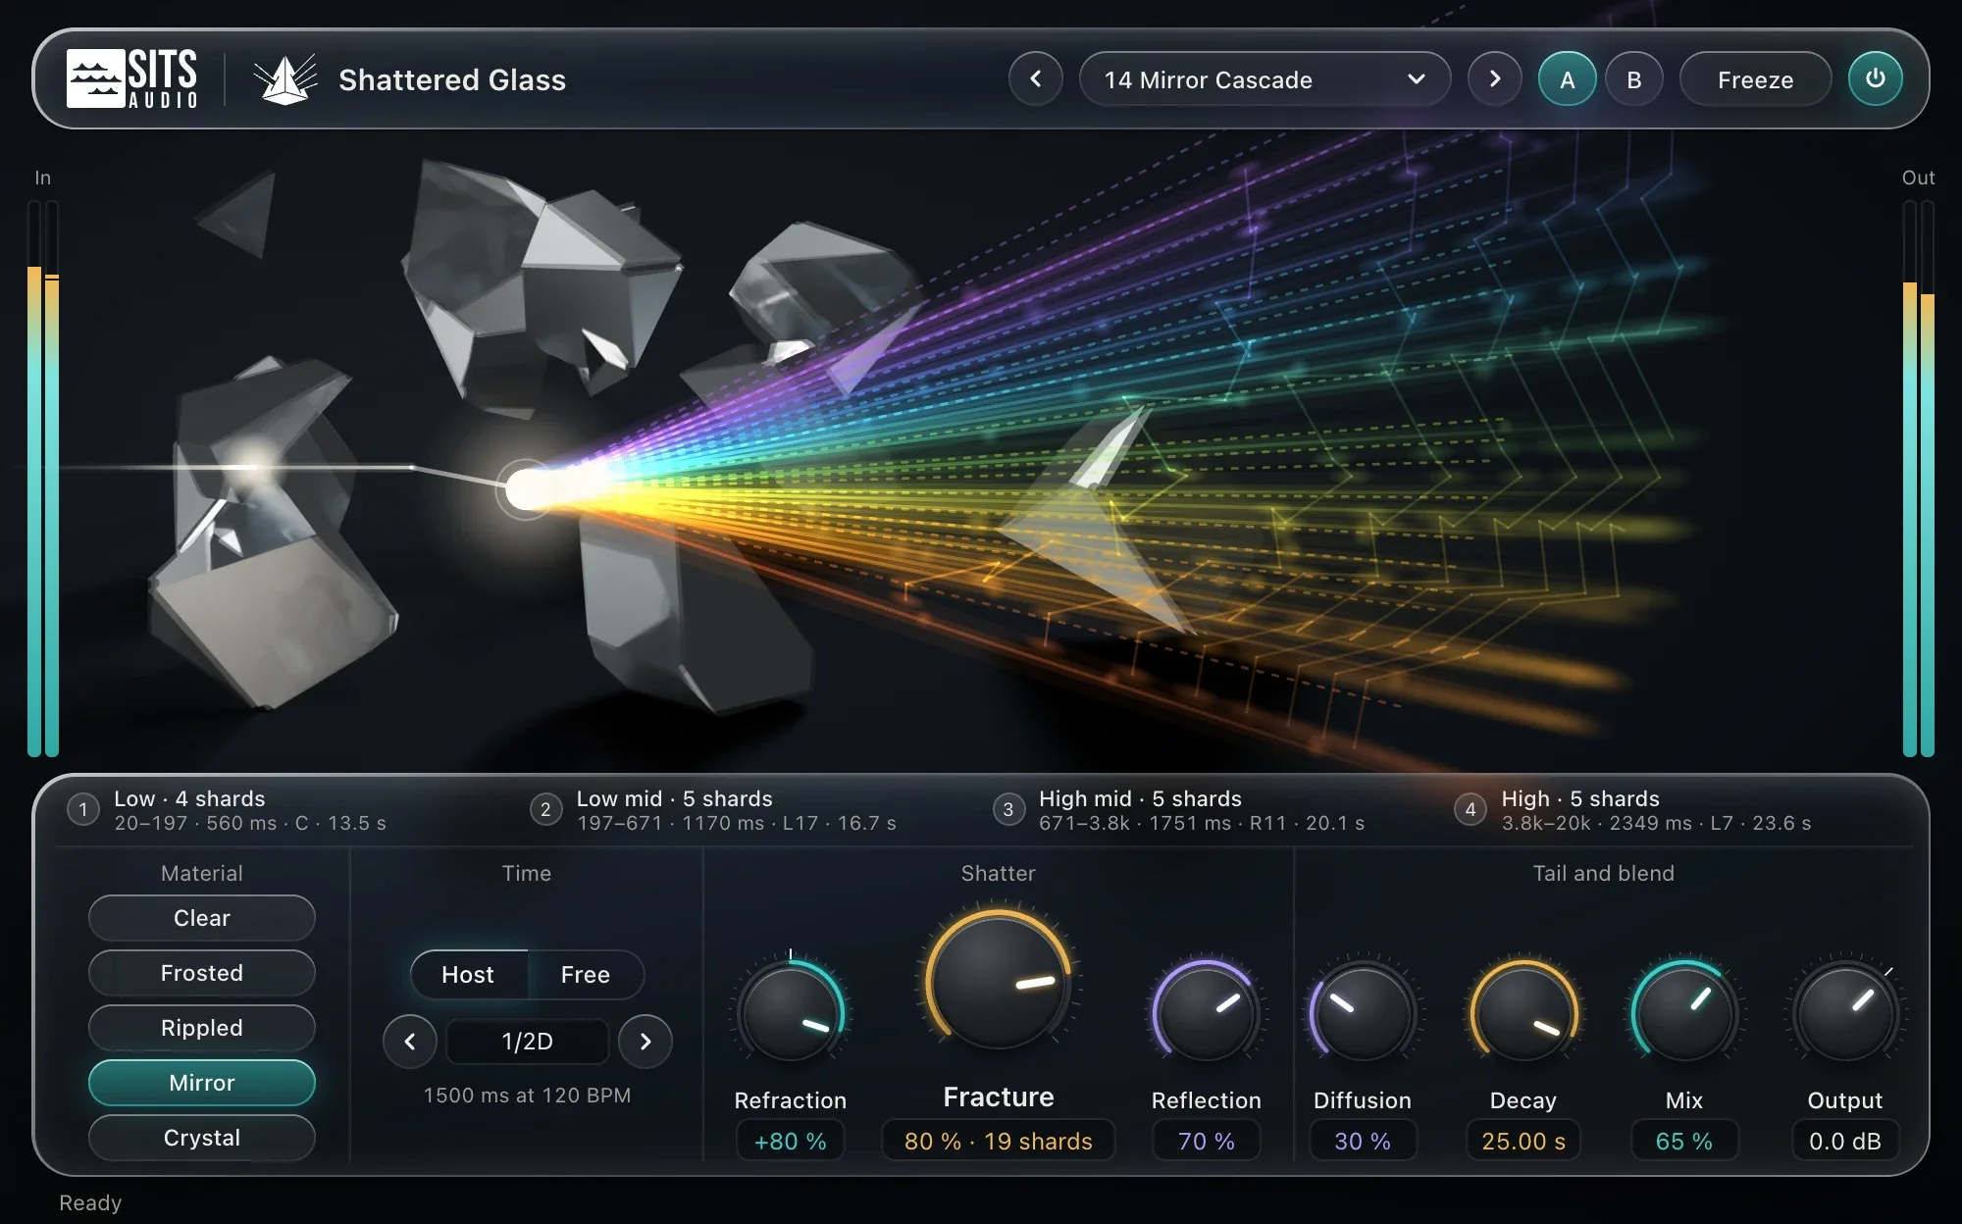
Task: Toggle the plugin power button
Action: pyautogui.click(x=1875, y=79)
